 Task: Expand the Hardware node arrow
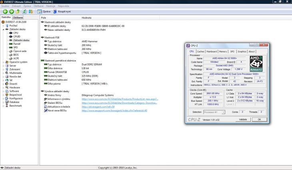coord(3,87)
